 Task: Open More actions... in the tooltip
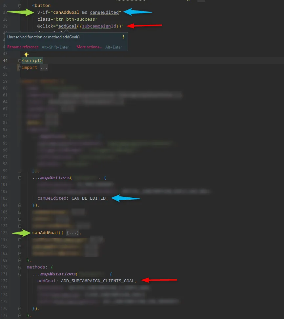(89, 47)
